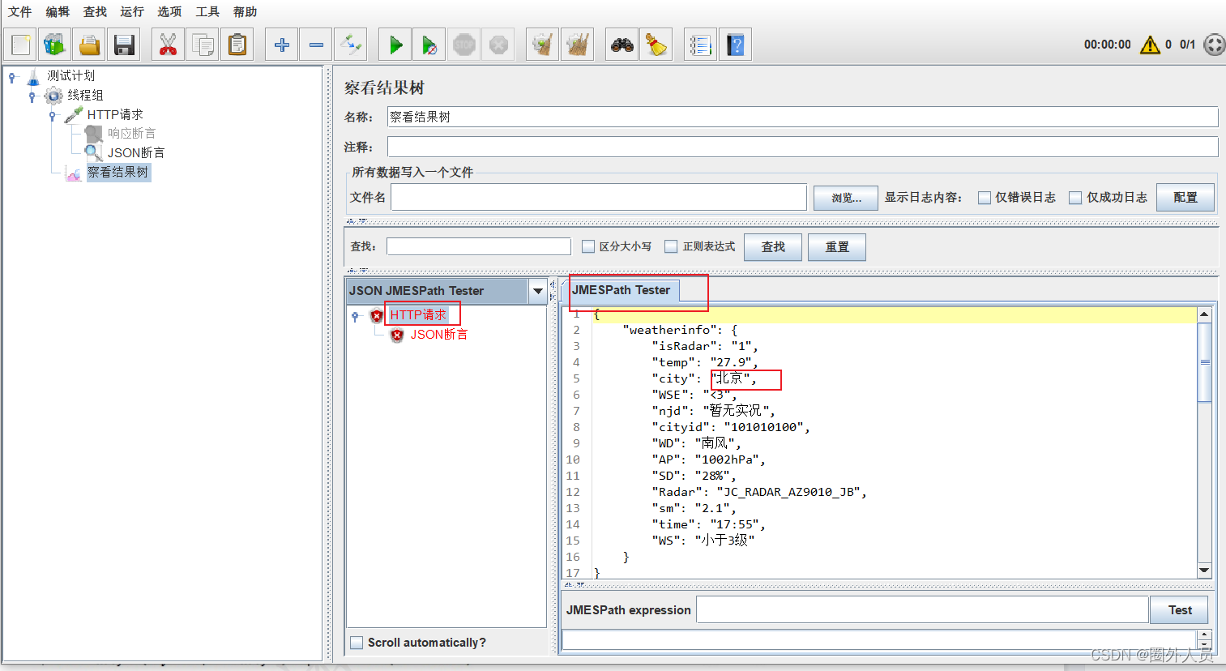The image size is (1226, 671).
Task: Open the 帮助 menu
Action: point(245,11)
